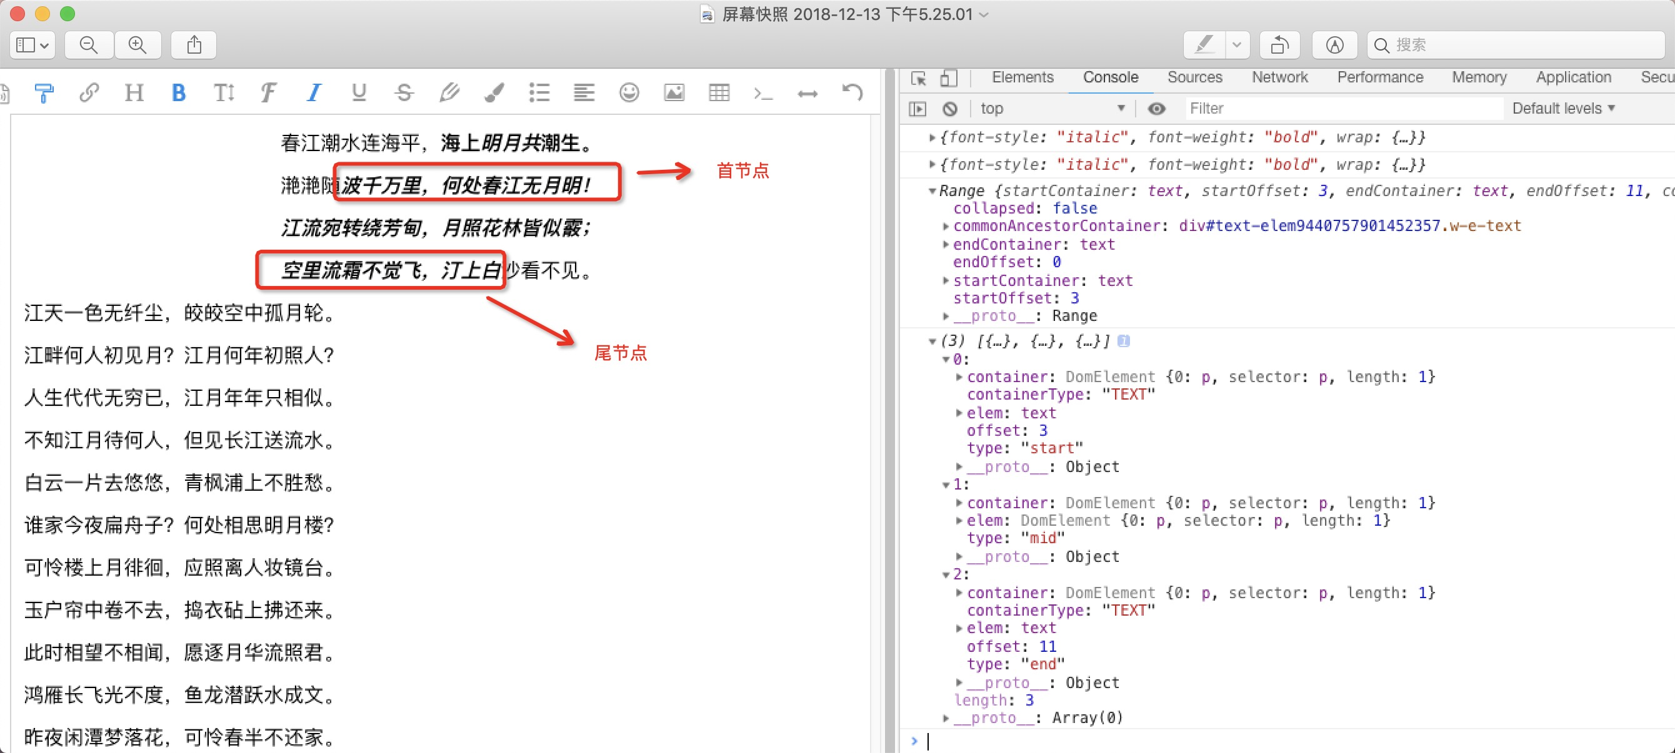
Task: Click the undo arrow icon
Action: pyautogui.click(x=852, y=93)
